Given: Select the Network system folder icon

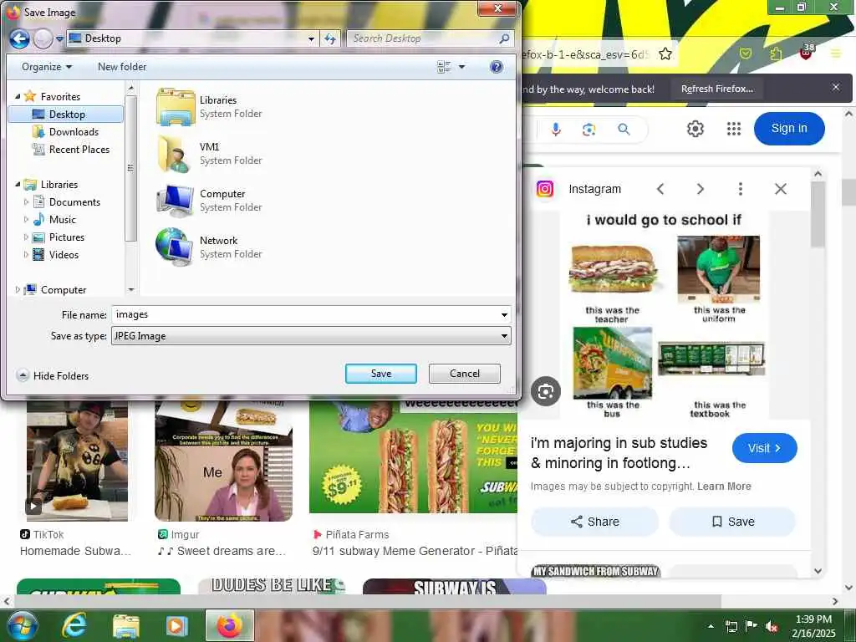Looking at the screenshot, I should (174, 247).
